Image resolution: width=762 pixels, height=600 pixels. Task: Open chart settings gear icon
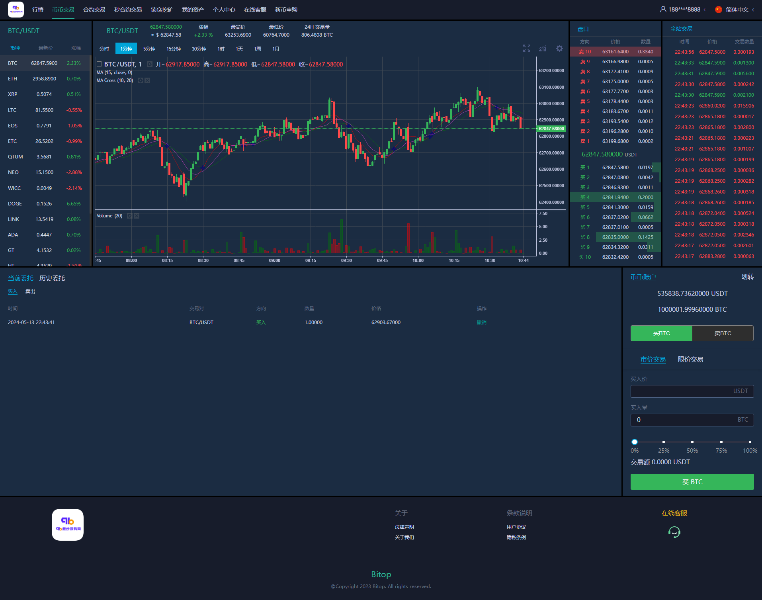point(559,49)
